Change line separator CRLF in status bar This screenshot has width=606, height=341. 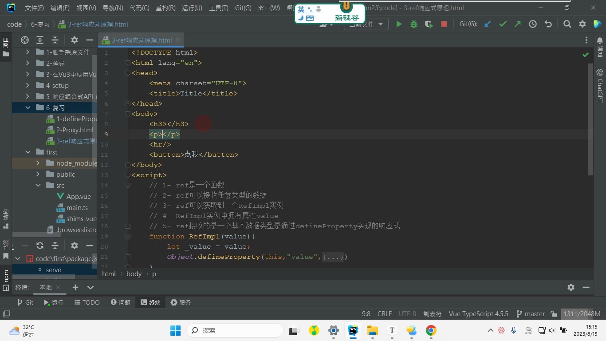[385, 314]
